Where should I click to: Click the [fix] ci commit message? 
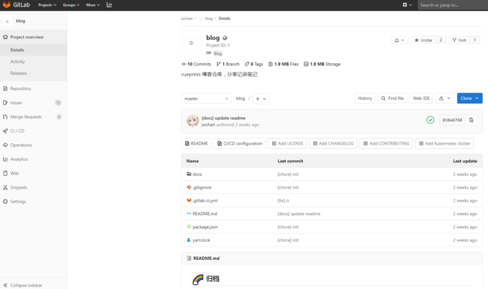coord(283,201)
